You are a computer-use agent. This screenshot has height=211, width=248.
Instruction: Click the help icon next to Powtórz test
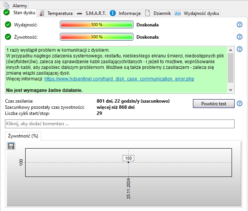[x=240, y=103]
